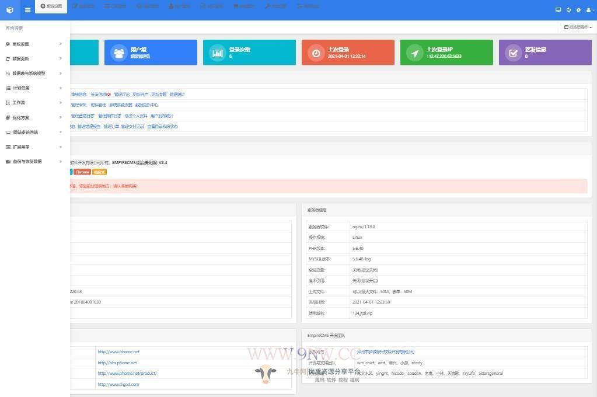Open the 管理支付记录 link
This screenshot has height=397, width=597.
[132, 127]
